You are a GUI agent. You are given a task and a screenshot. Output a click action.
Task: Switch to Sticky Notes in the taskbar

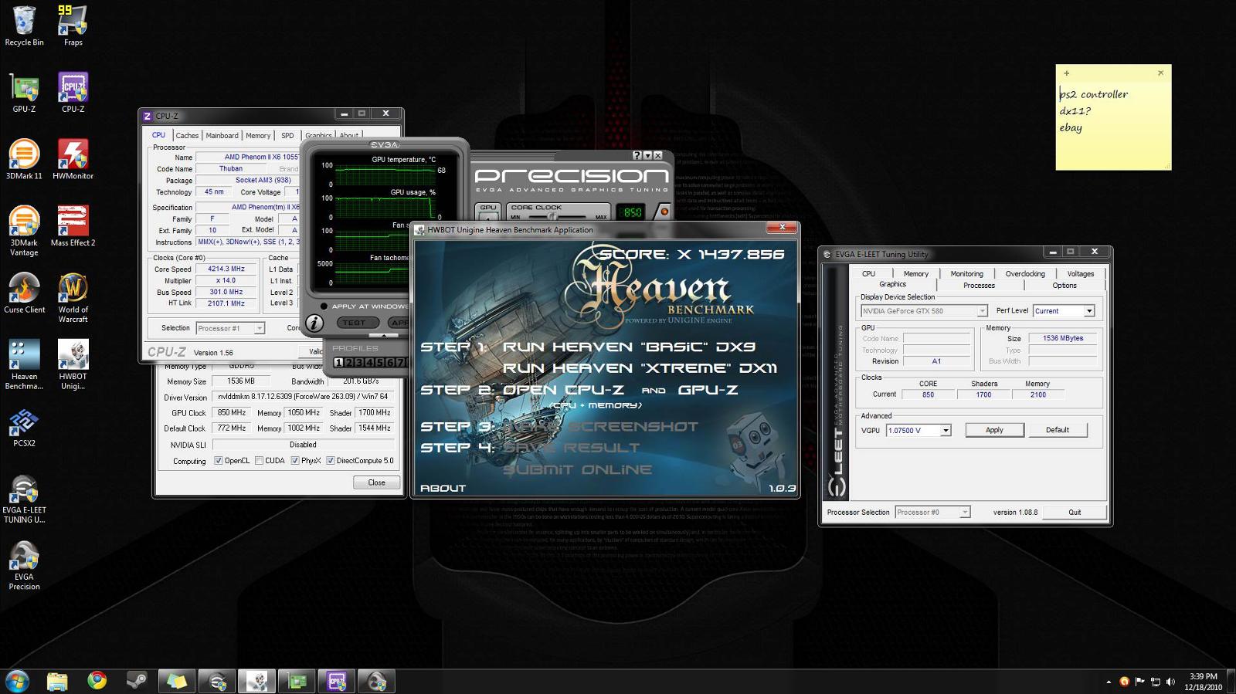(x=177, y=681)
